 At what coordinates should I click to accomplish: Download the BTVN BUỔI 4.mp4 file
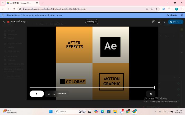coord(159,22)
